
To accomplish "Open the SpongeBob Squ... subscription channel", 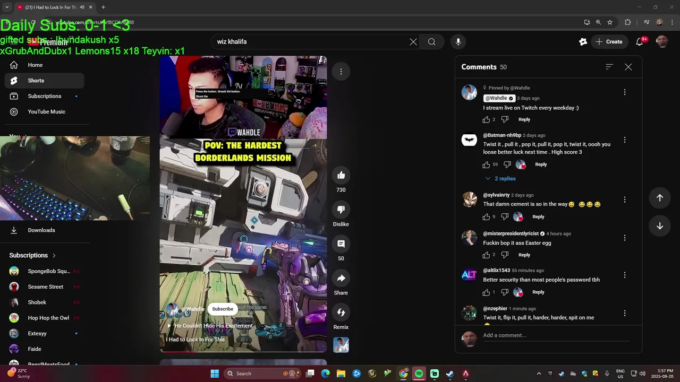I will 45,271.
